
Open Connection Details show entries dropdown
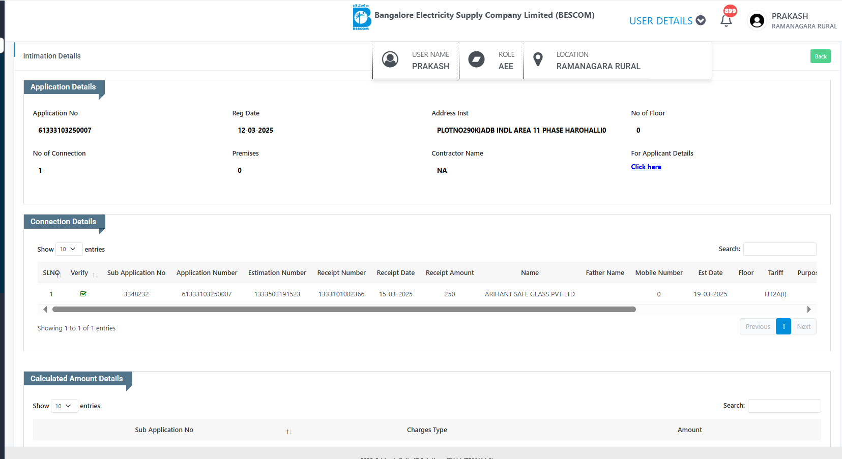pyautogui.click(x=69, y=249)
